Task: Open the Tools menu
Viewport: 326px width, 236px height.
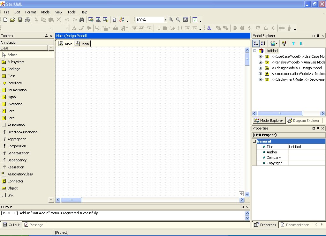Action: coord(71,12)
